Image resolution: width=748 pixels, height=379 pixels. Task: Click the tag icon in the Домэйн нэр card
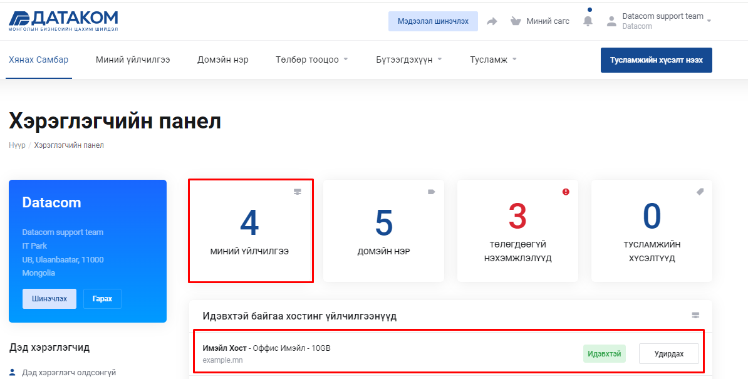[432, 192]
